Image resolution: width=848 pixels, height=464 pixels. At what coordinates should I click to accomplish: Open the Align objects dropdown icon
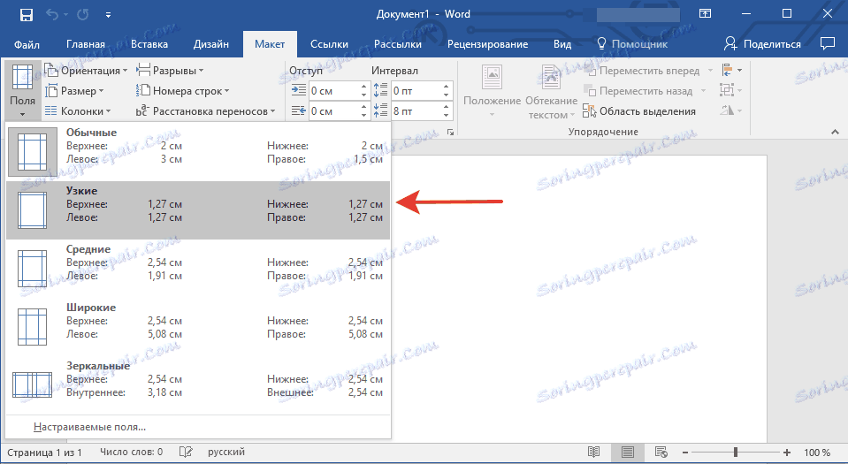pos(732,71)
